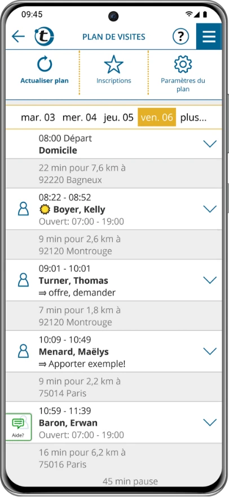Screen dimensions: 229x497
Task: Tap the person icon beside Boyer, Kelly
Action: tap(23, 209)
